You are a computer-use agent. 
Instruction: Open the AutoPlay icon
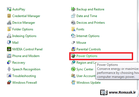click(9, 9)
